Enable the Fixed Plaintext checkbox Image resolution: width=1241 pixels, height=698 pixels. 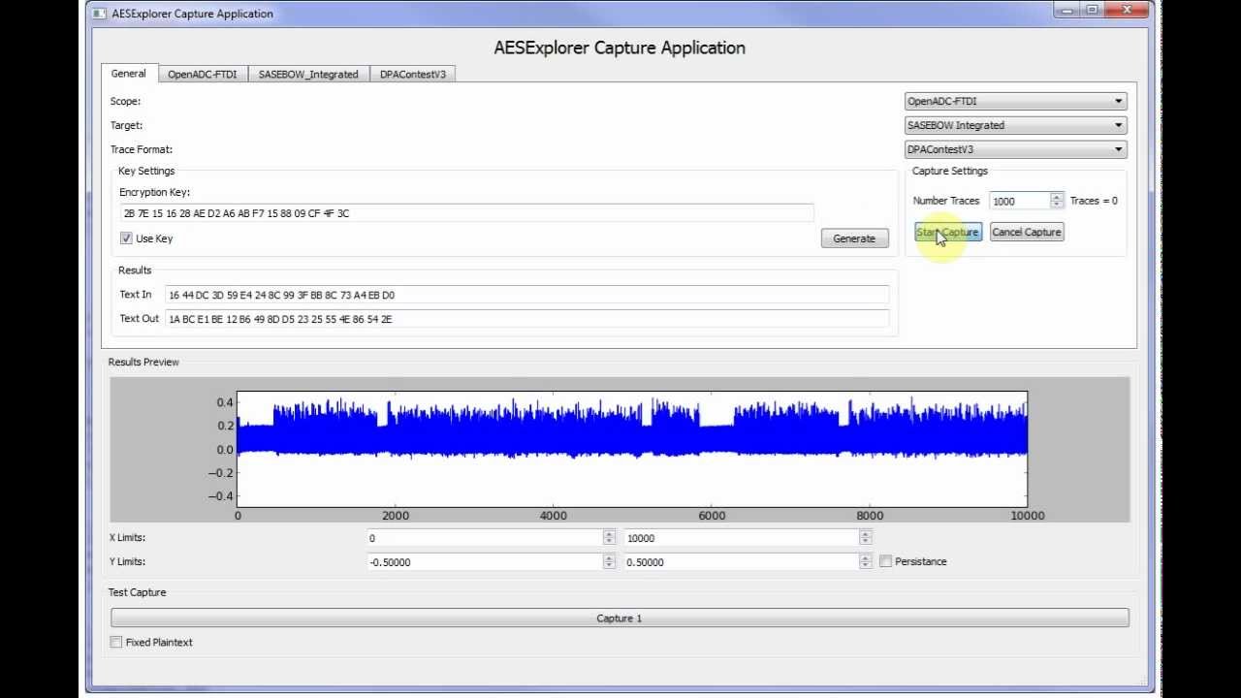tap(116, 642)
